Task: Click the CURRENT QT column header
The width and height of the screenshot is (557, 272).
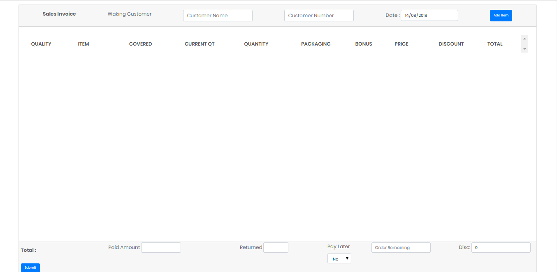Action: [200, 44]
